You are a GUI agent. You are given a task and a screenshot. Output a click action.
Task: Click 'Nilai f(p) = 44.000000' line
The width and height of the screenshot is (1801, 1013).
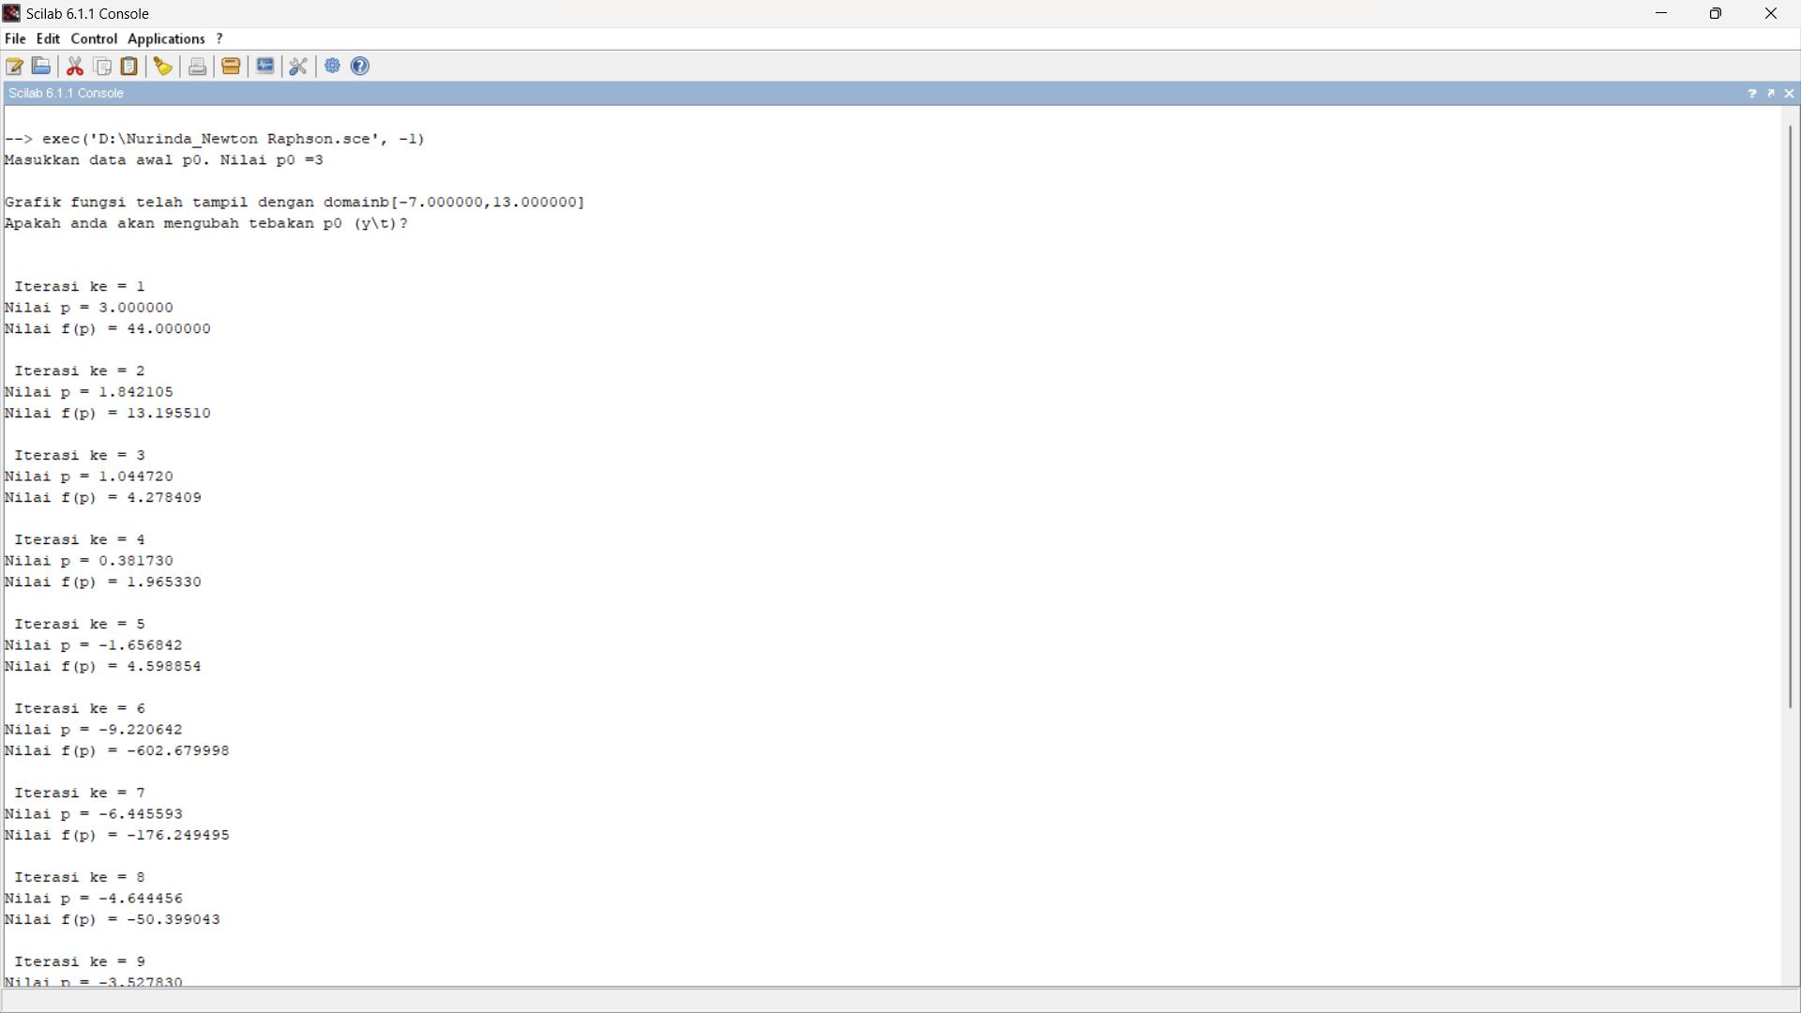108,330
